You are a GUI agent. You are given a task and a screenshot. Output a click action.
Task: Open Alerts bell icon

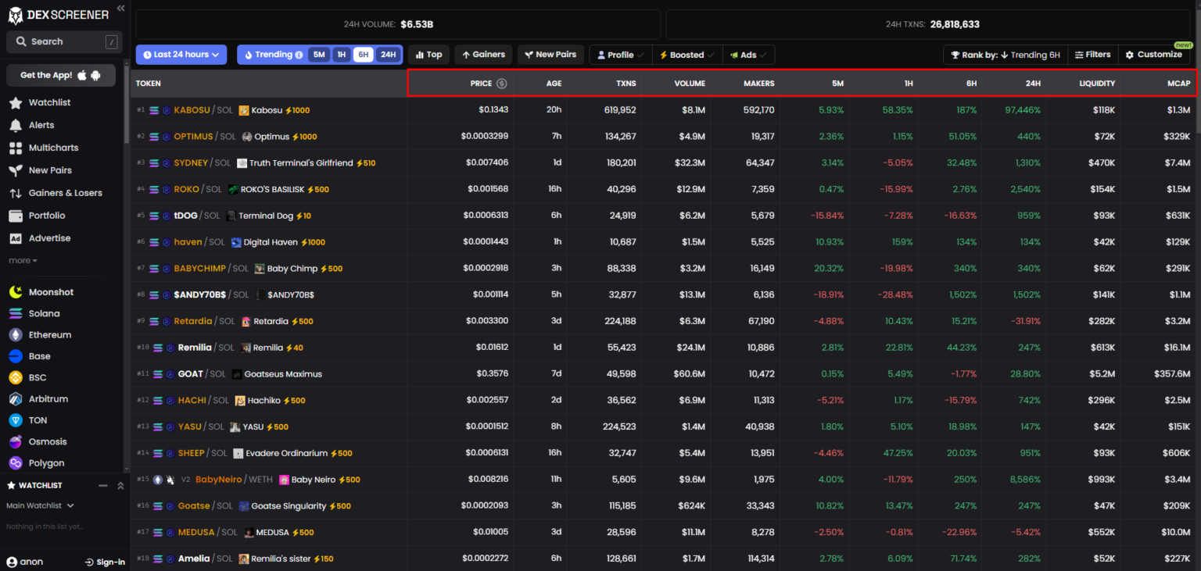pyautogui.click(x=15, y=125)
